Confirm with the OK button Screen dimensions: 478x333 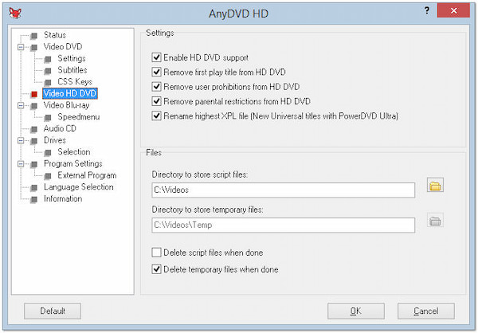pyautogui.click(x=356, y=311)
